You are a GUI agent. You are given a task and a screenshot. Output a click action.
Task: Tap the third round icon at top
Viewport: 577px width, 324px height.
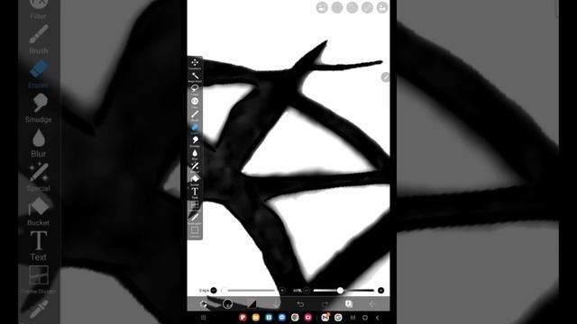coord(353,8)
